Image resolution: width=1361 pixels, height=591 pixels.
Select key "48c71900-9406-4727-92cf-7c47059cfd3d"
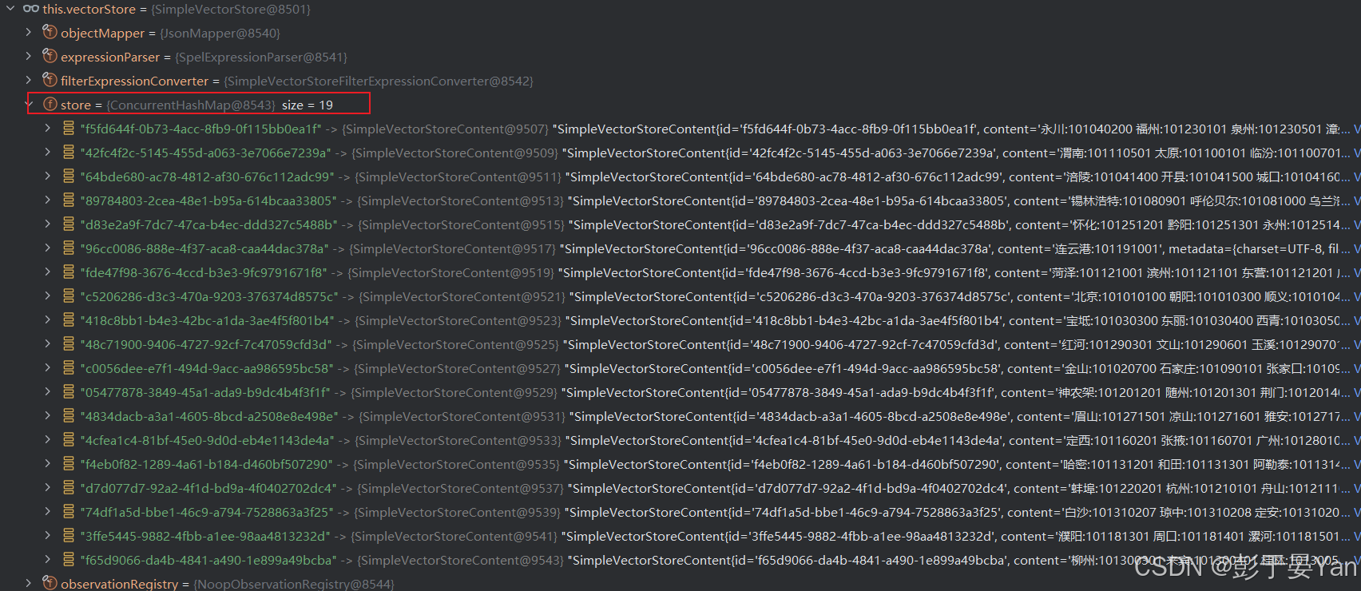point(206,344)
